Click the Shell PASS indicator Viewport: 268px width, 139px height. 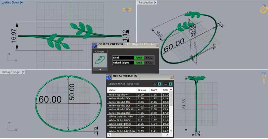(x=139, y=58)
